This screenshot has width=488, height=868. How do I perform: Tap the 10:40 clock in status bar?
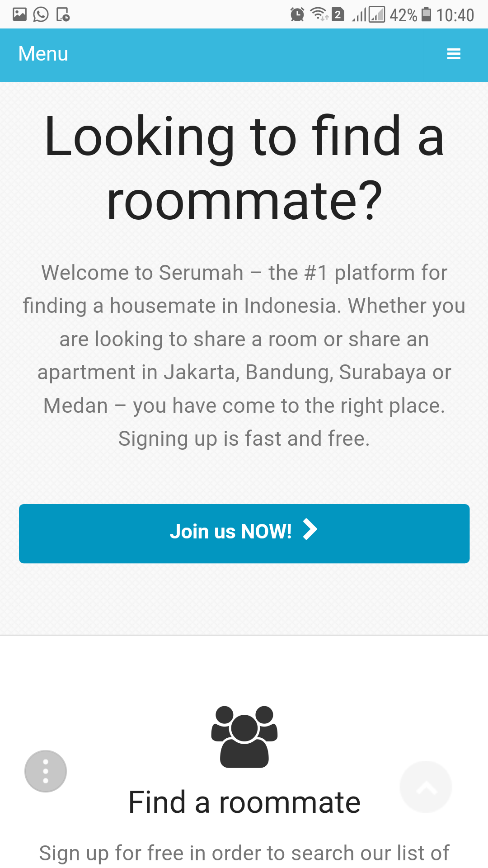(455, 15)
